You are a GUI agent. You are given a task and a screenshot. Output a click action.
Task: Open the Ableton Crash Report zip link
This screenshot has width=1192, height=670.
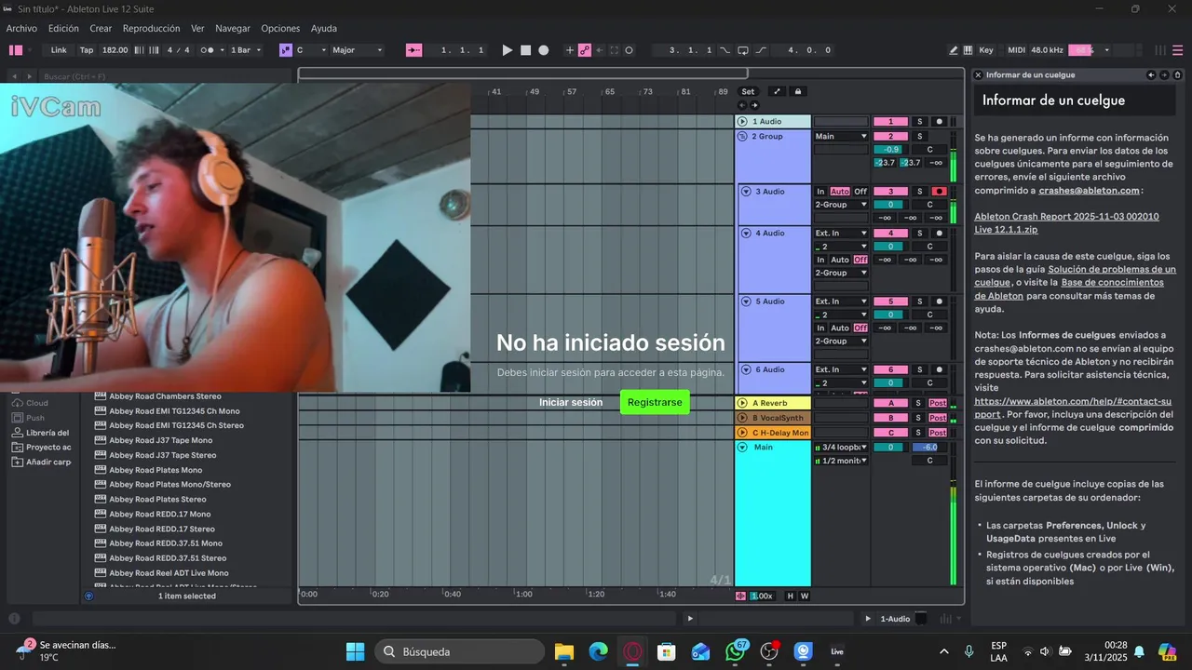point(1066,222)
